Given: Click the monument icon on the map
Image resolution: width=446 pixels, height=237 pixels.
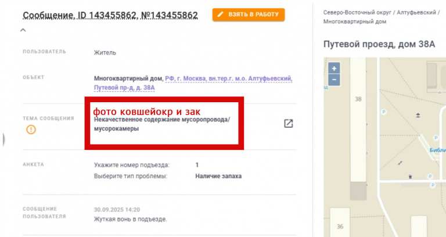Looking at the screenshot, I should [x=418, y=115].
